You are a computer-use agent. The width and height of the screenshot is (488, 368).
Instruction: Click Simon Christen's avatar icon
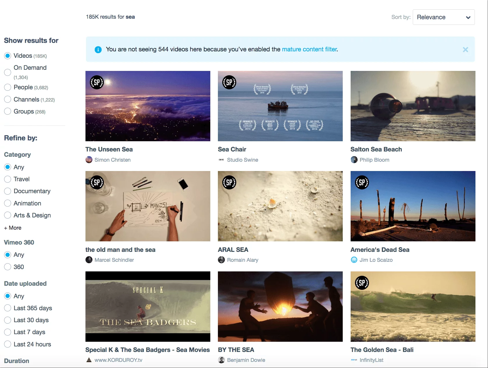89,160
